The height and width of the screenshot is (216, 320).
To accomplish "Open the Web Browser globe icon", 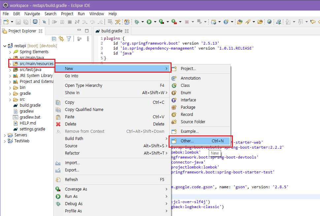I will point(270,22).
